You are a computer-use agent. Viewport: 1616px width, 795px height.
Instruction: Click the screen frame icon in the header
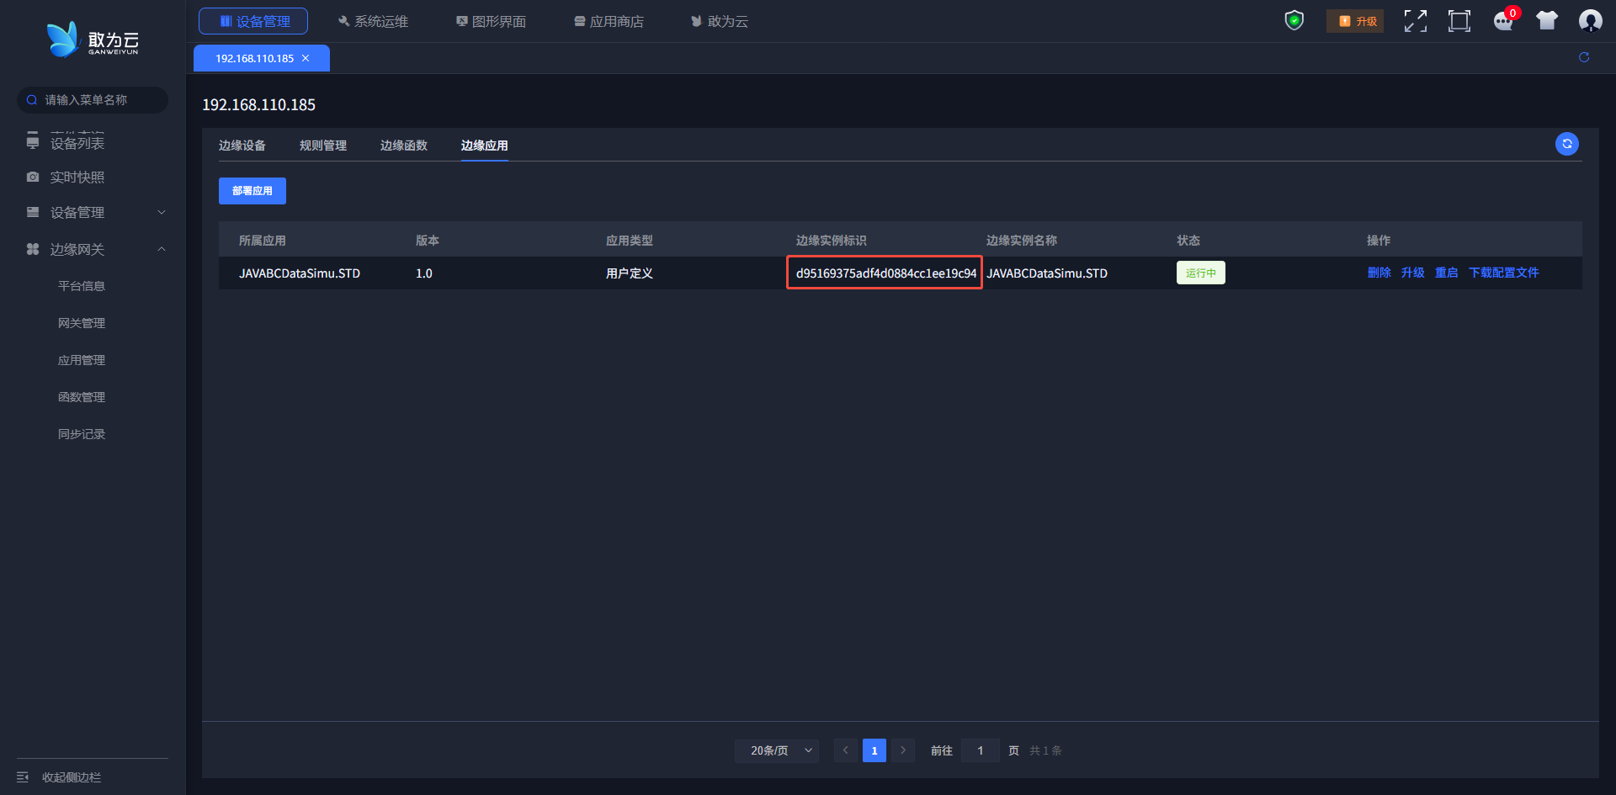1459,21
